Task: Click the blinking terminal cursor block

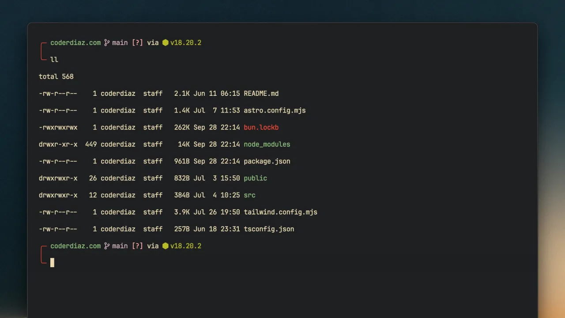Action: 52,263
